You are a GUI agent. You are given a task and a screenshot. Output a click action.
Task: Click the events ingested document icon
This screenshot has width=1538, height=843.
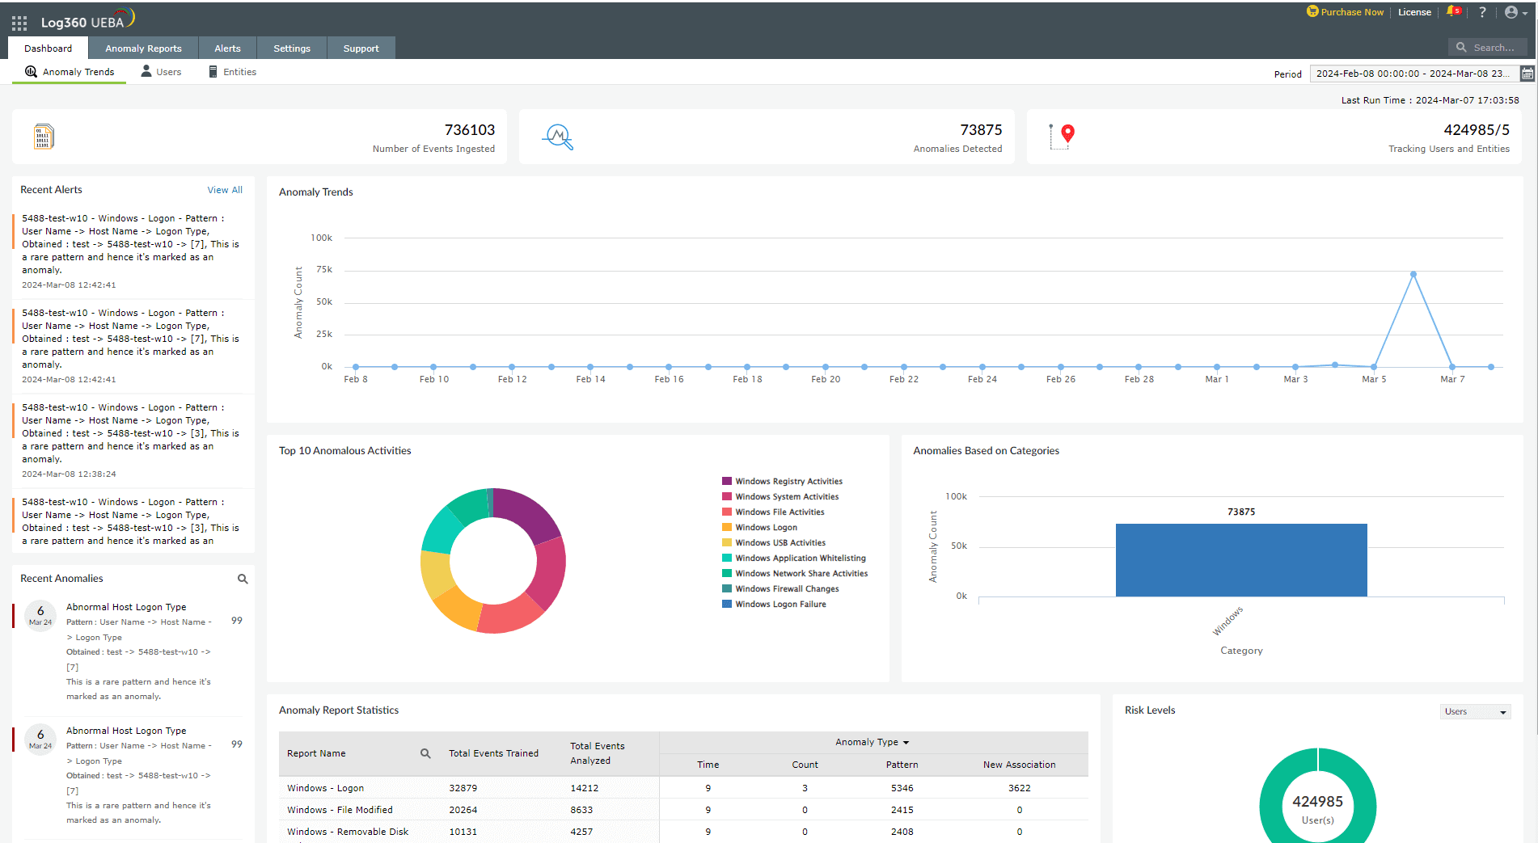coord(44,136)
